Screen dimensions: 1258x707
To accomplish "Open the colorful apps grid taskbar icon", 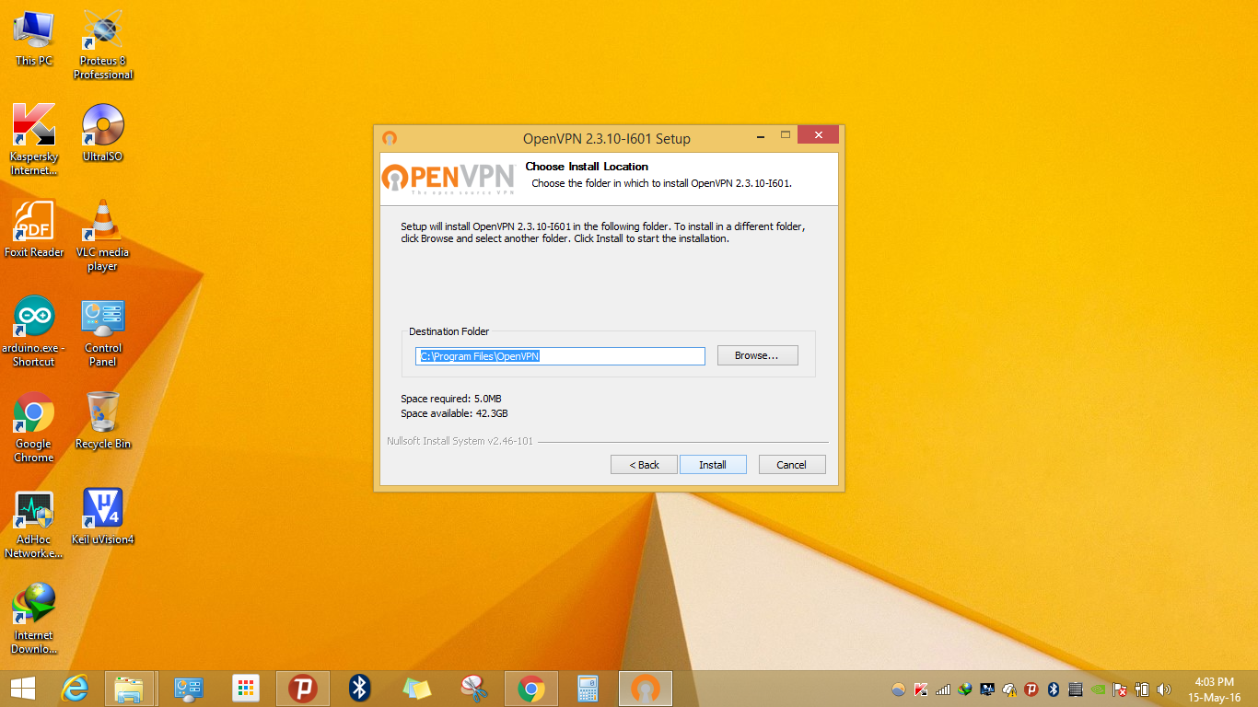I will coord(245,689).
